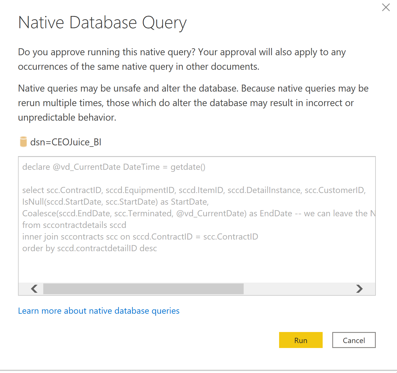Viewport: 397px width, 373px height.
Task: Cancel the native query dialog
Action: pos(354,340)
